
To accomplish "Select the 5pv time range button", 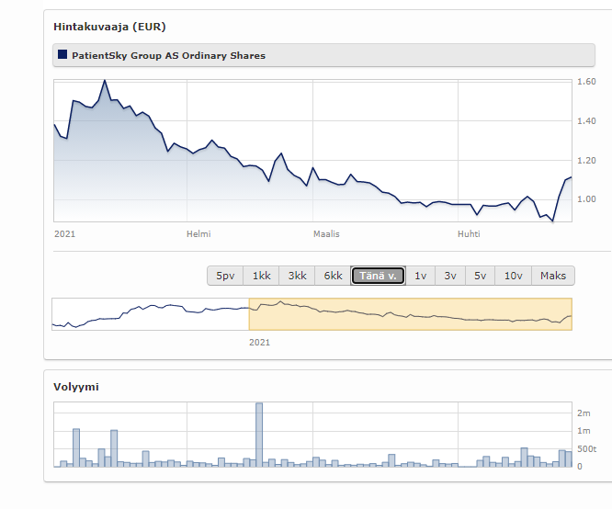I will coord(225,276).
